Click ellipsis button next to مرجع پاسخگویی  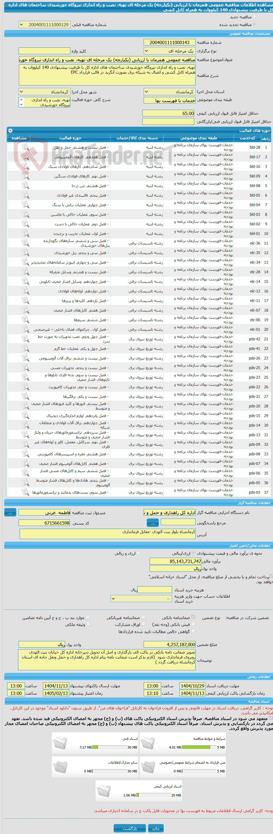click(x=153, y=523)
